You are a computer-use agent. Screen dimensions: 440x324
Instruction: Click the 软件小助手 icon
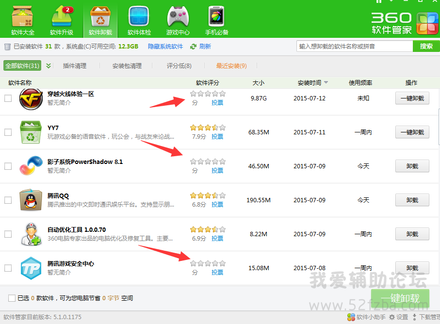[x=351, y=317]
